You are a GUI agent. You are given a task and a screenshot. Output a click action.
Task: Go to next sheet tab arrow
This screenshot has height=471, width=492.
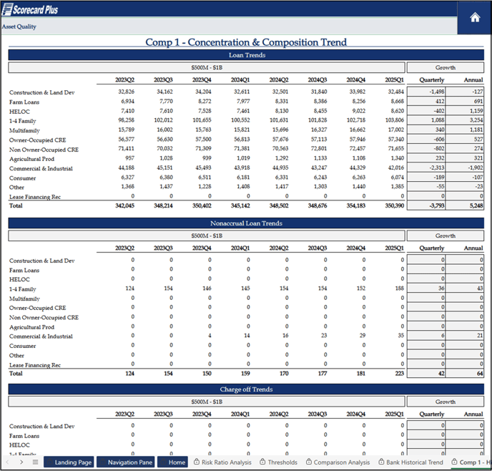(x=21, y=462)
